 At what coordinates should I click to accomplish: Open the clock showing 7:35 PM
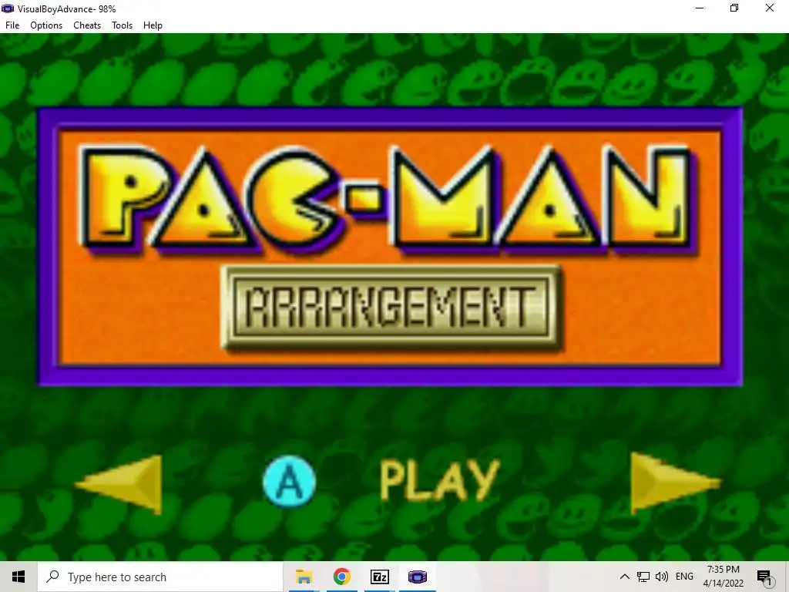click(723, 577)
